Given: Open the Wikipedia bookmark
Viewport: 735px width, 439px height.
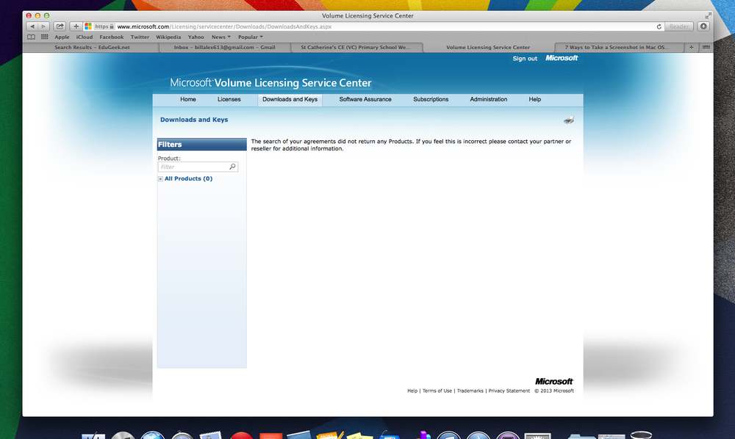Looking at the screenshot, I should (x=168, y=37).
